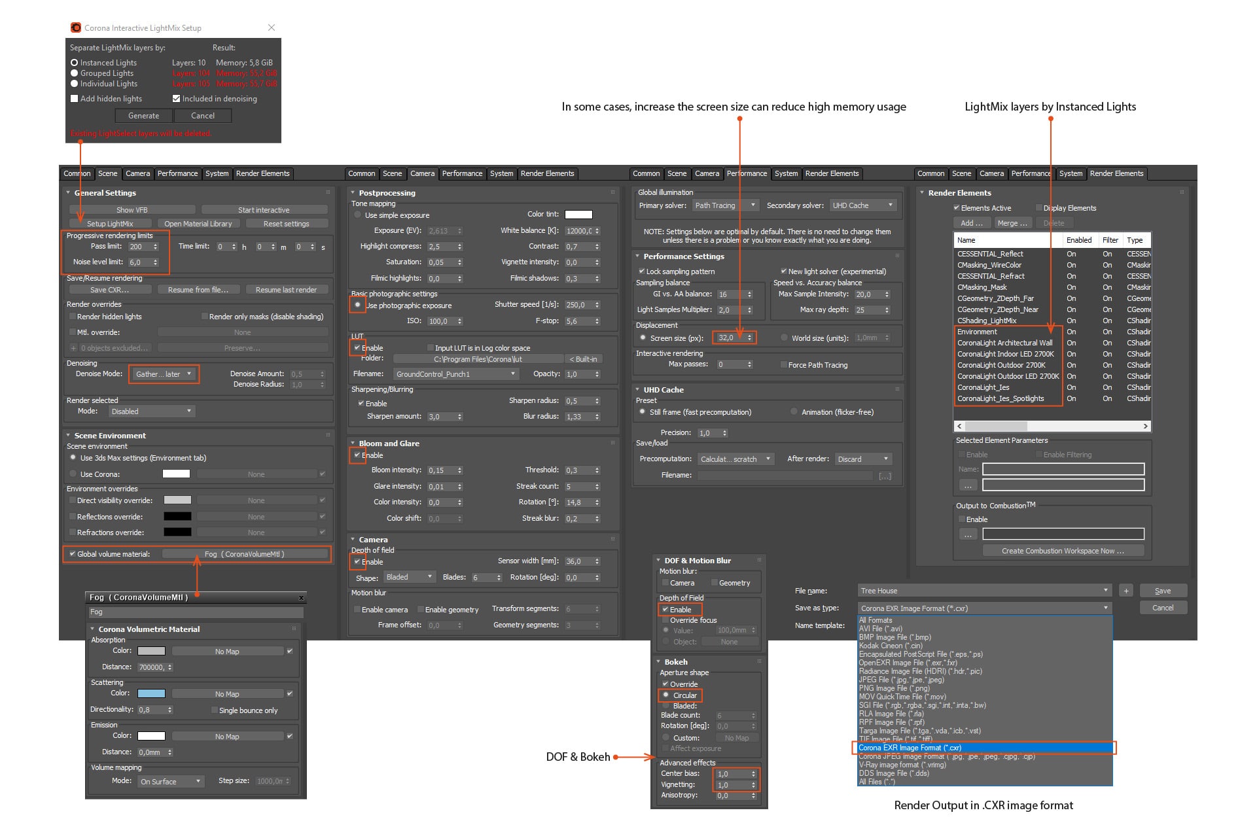The image size is (1257, 838).
Task: Toggle Enable Bloom and Glare checkbox
Action: coord(359,453)
